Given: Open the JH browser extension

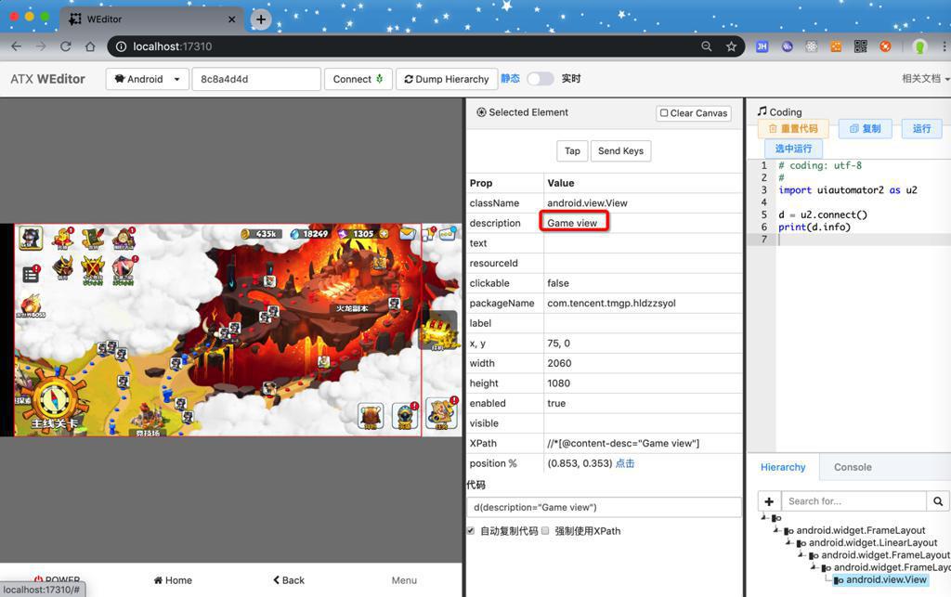Looking at the screenshot, I should (762, 46).
